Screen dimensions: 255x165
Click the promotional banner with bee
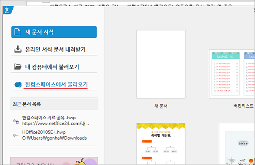tap(54, 161)
